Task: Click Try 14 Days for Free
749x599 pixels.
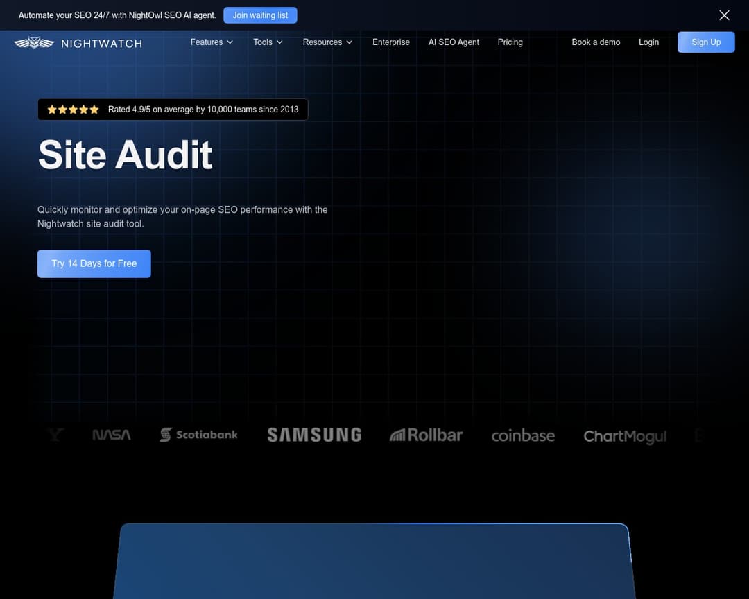Action: tap(94, 263)
